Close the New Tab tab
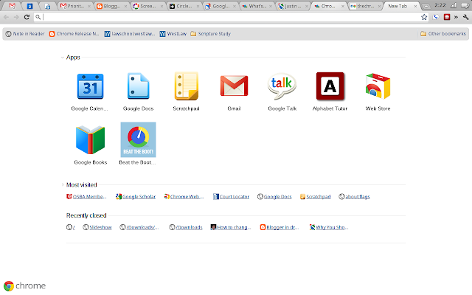472x295 pixels. (x=415, y=6)
